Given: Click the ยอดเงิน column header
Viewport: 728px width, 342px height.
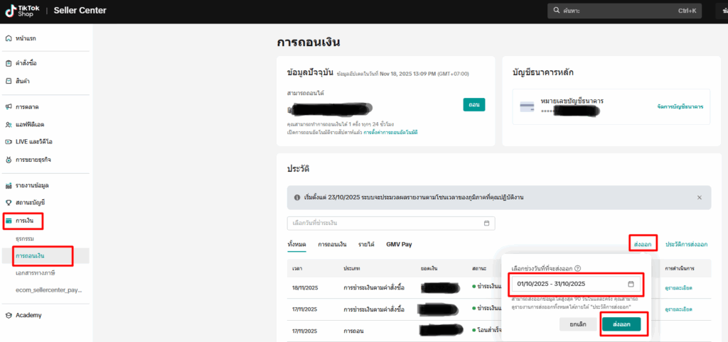Looking at the screenshot, I should (x=429, y=269).
